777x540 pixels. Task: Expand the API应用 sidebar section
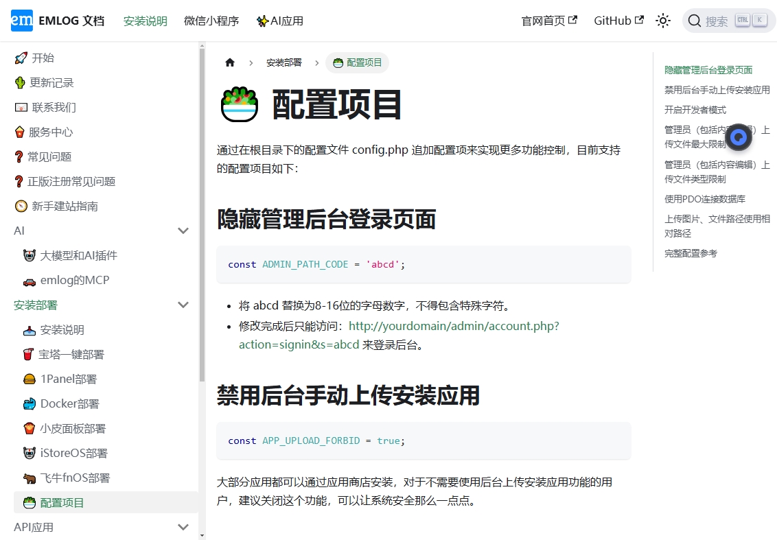tap(183, 527)
